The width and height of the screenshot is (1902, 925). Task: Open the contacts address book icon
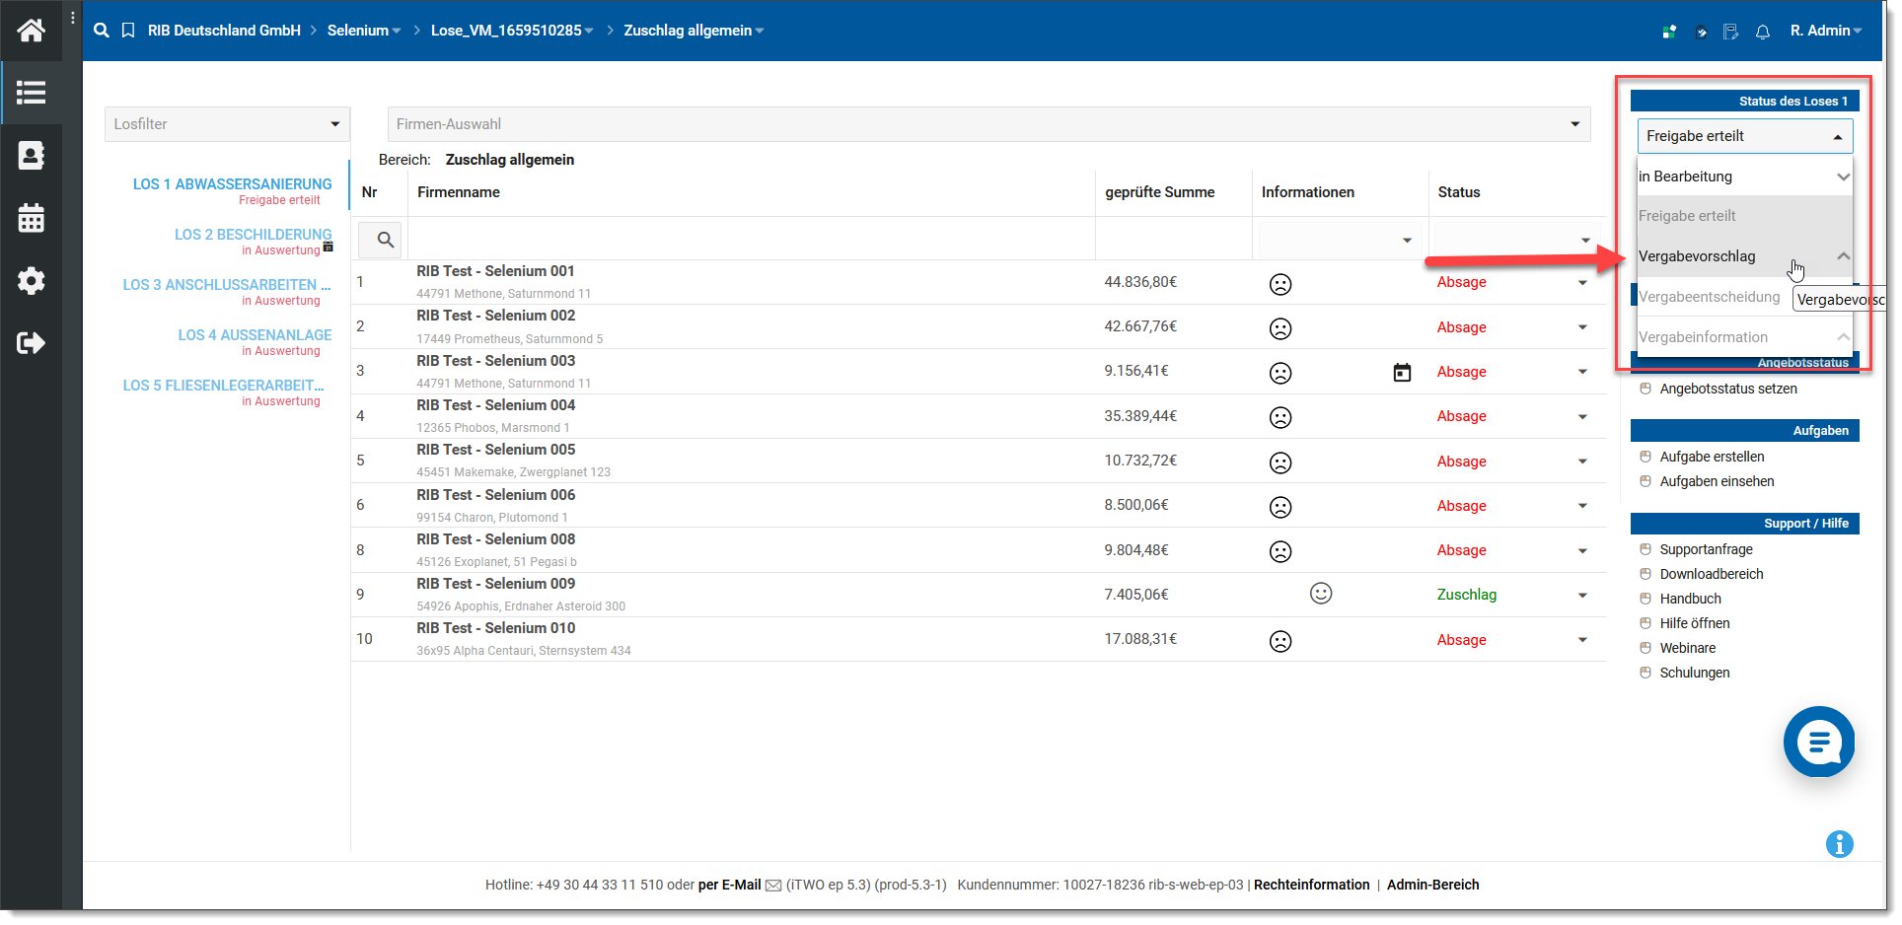(31, 156)
